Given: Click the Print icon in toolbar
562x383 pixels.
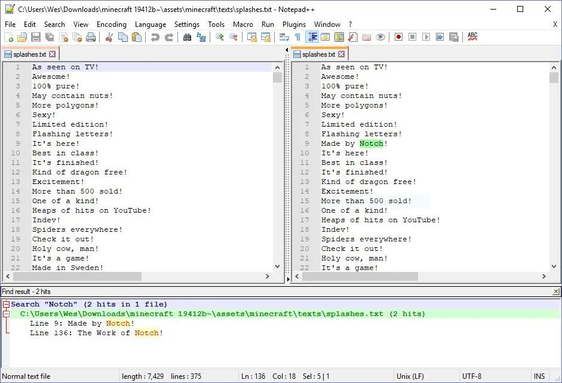Looking at the screenshot, I should pos(91,37).
